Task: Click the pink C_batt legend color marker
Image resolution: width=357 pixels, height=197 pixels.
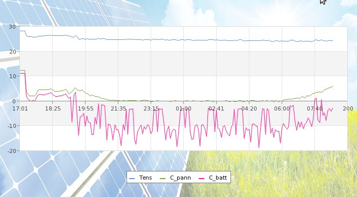Action: [201, 179]
